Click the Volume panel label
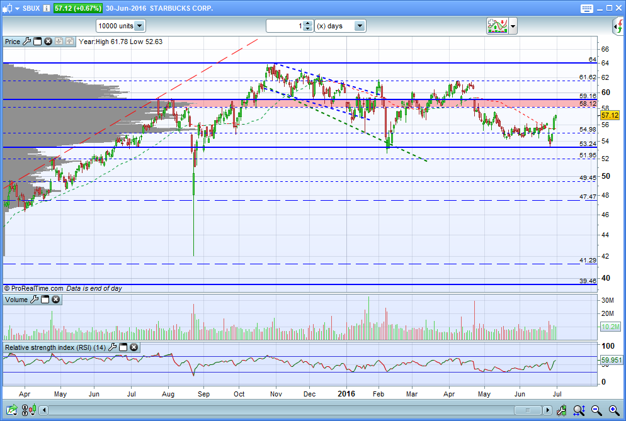Viewport: 626px width, 421px height. click(x=16, y=300)
